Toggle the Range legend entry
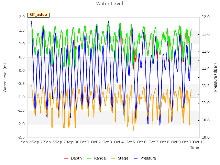This screenshot has height=165, width=220. [97, 158]
